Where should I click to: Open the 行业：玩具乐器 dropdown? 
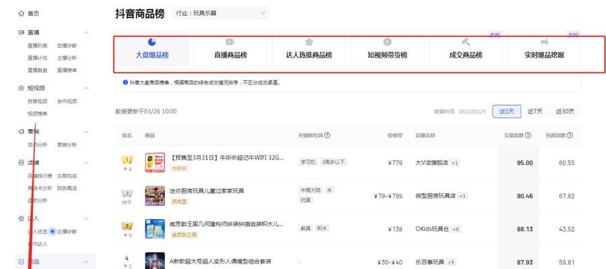(221, 13)
